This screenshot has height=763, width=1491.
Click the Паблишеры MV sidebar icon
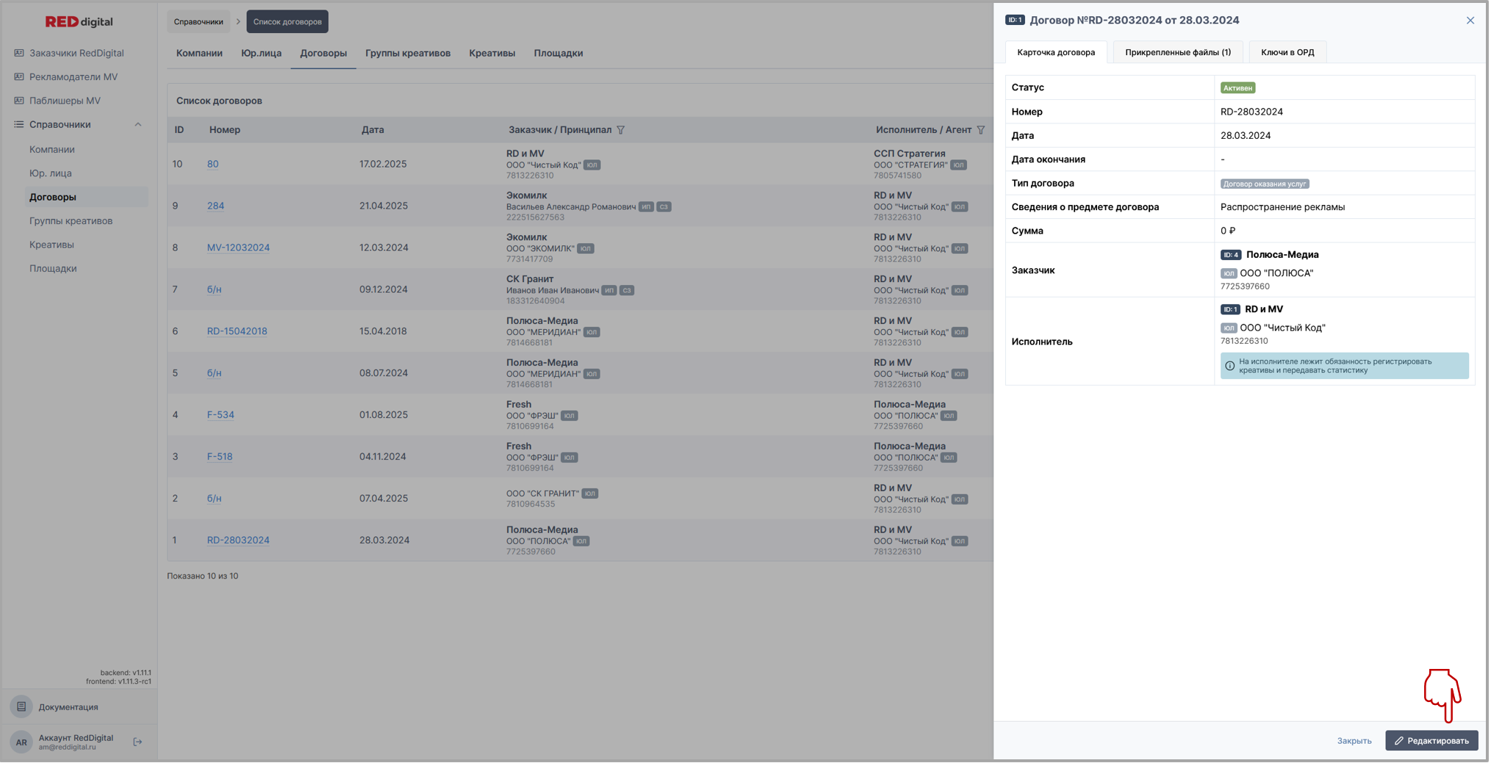pyautogui.click(x=19, y=101)
